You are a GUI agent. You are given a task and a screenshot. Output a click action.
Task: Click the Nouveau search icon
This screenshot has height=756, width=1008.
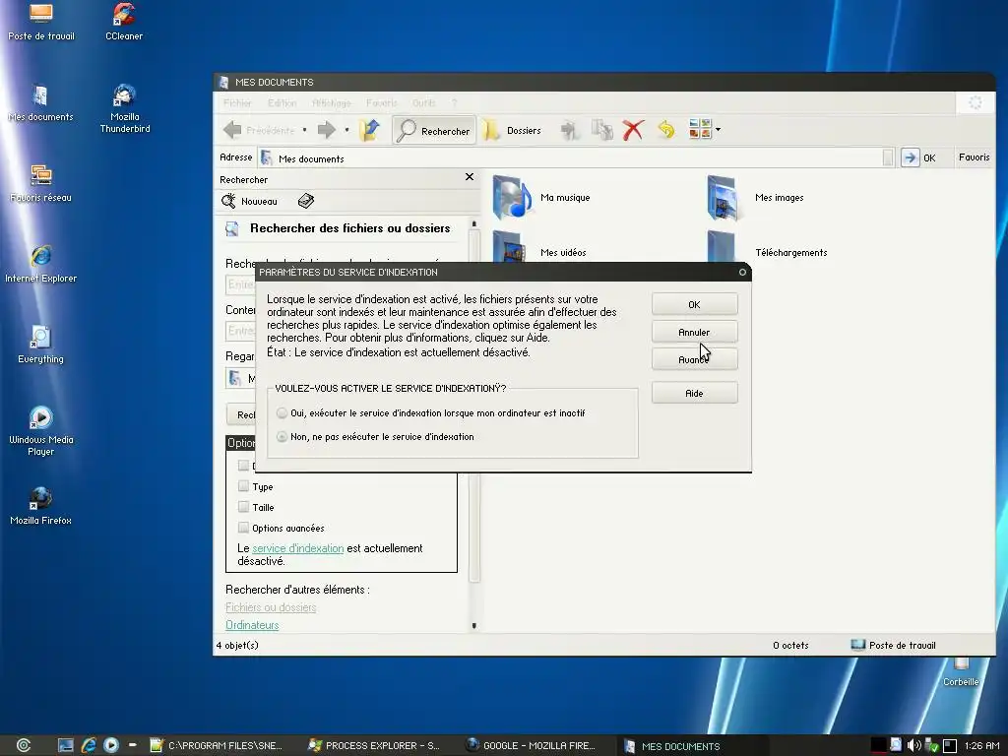pos(249,201)
